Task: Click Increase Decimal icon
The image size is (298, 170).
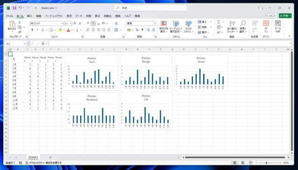Action: coord(148,30)
